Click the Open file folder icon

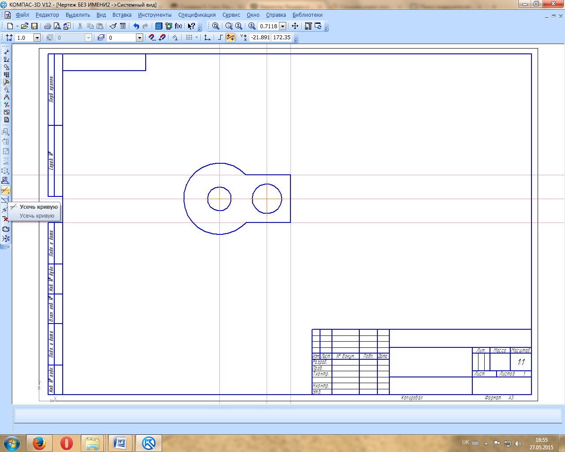pyautogui.click(x=25, y=26)
